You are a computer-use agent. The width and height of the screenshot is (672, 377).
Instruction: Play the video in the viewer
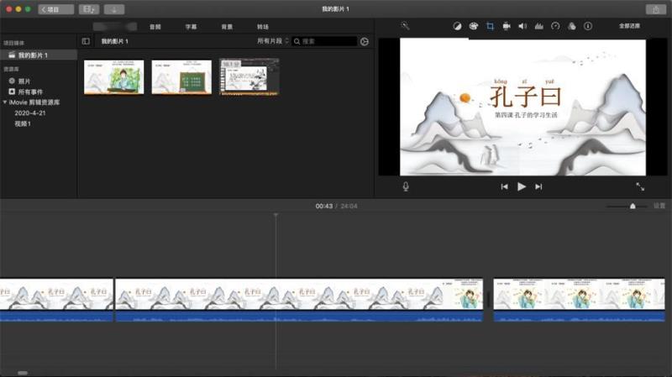(x=522, y=186)
